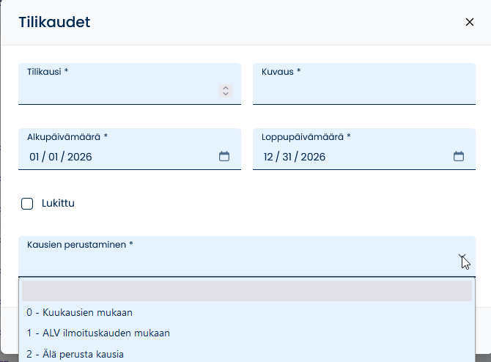Focus the Kuvaus text field
This screenshot has height=362, width=491.
[x=364, y=84]
